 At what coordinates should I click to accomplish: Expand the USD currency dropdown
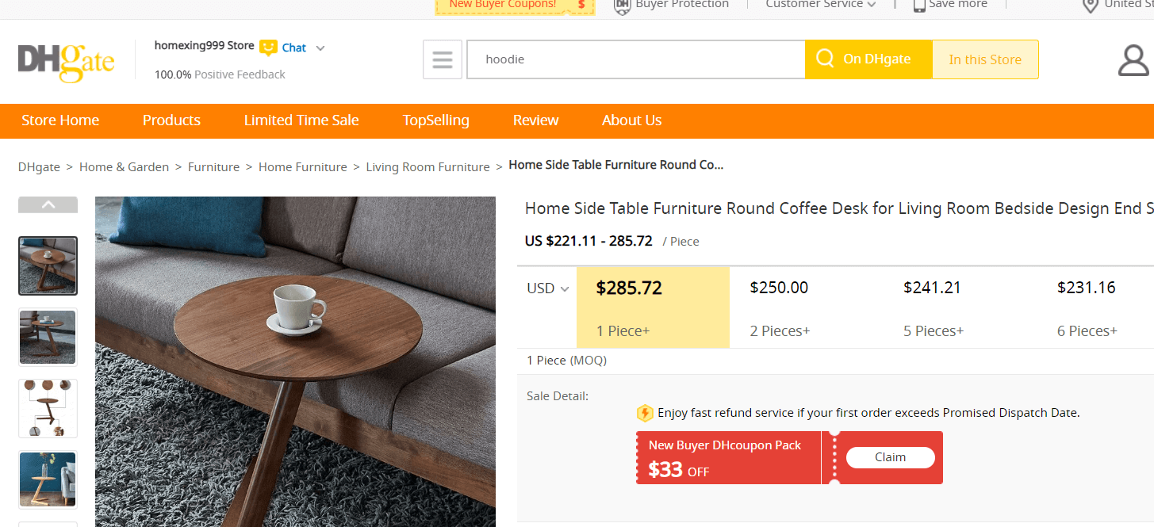point(548,288)
